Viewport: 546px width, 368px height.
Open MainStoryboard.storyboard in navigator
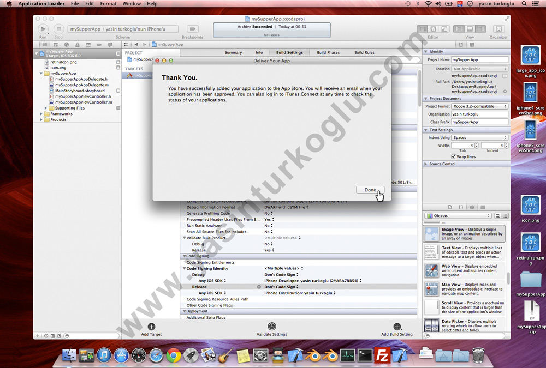(x=80, y=91)
